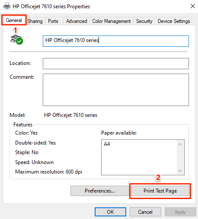Go to the Security tab
The image size is (198, 219).
[144, 21]
